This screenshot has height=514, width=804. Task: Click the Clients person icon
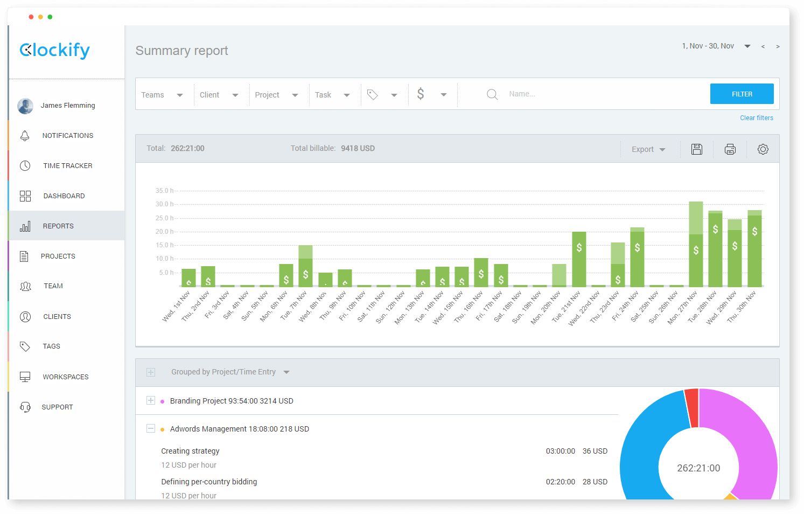click(x=25, y=317)
